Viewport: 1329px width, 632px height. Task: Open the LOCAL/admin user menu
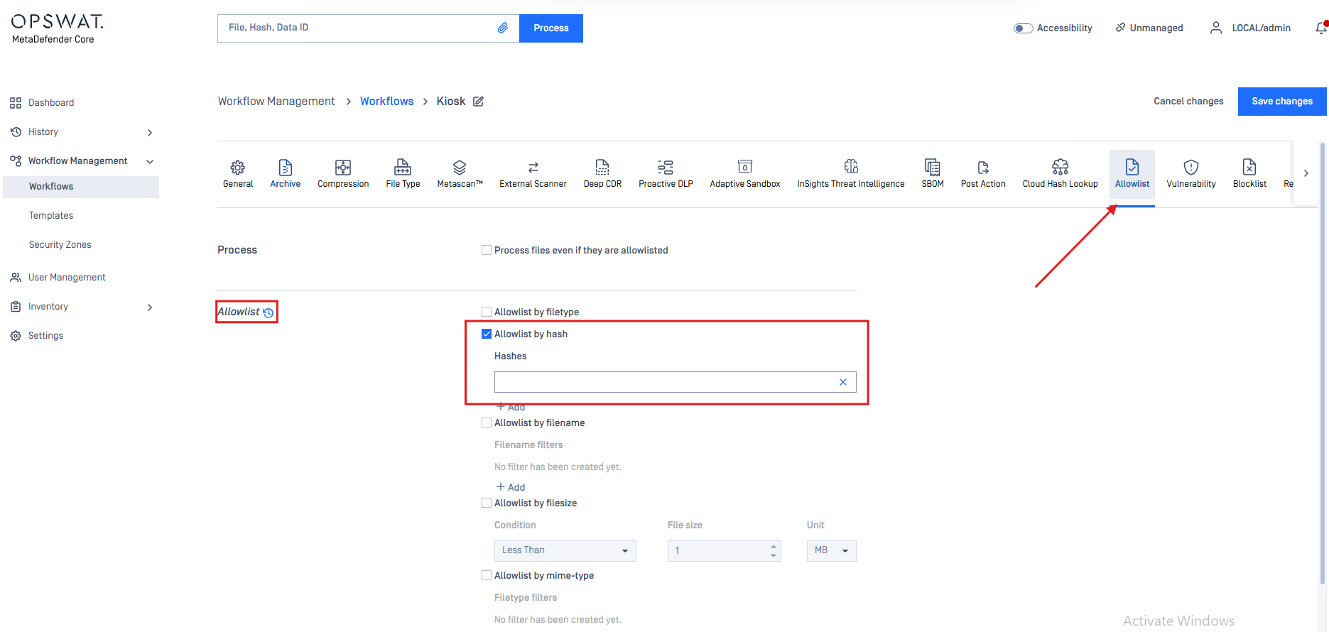[x=1250, y=28]
